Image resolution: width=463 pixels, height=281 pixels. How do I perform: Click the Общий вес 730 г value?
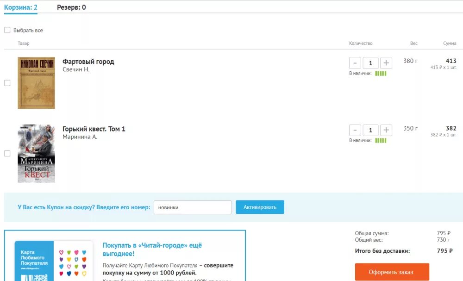443,240
